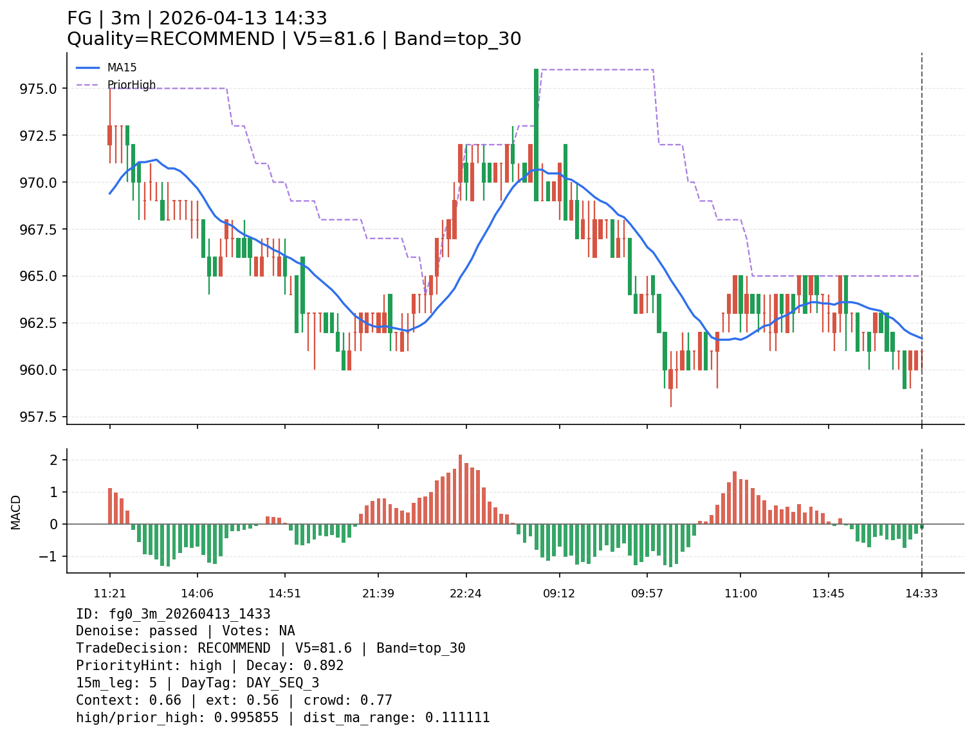Click the MA15 blue line legend swatch

88,68
